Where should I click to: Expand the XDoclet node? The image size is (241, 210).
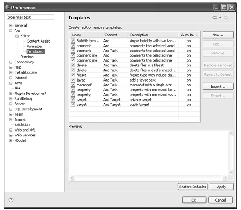pyautogui.click(x=11, y=140)
